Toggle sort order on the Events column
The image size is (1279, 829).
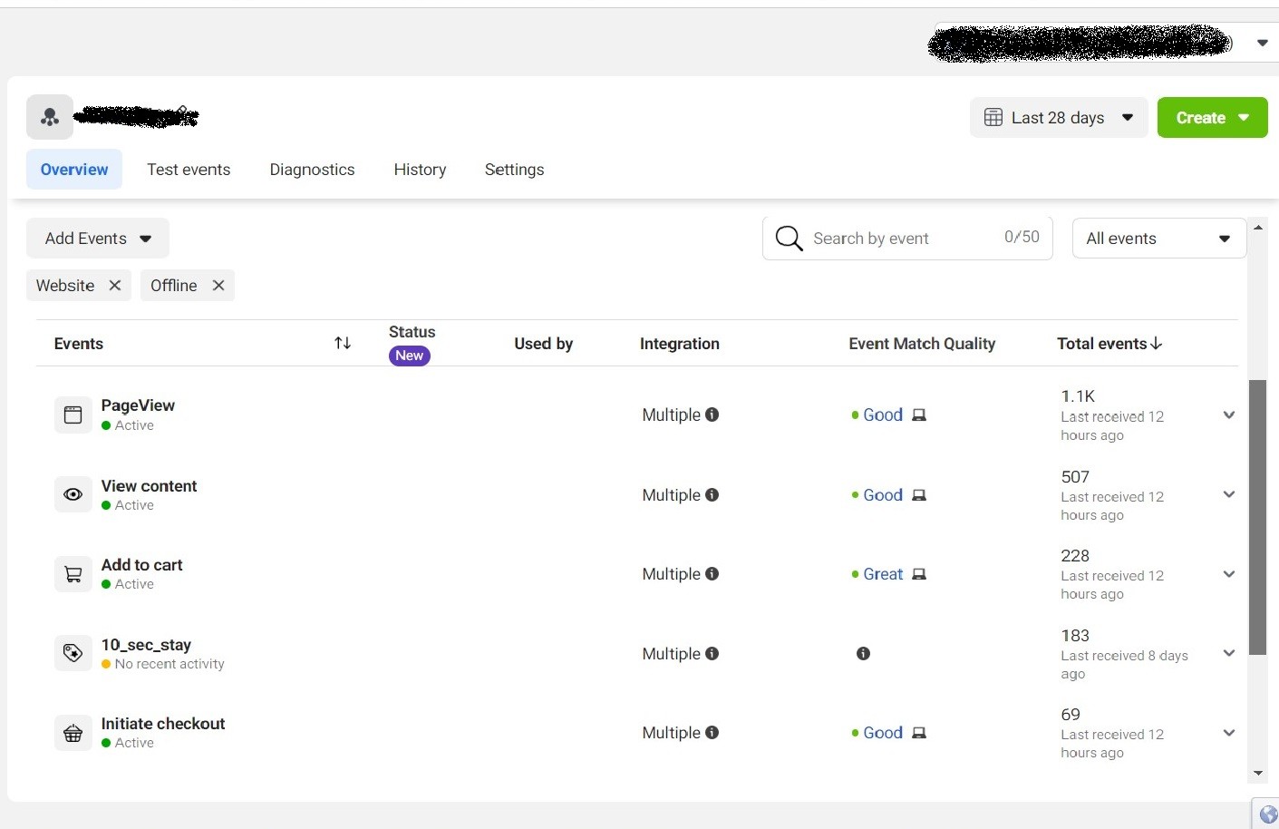pyautogui.click(x=343, y=343)
